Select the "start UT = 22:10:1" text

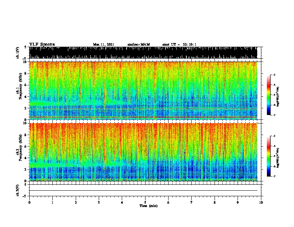coord(179,45)
